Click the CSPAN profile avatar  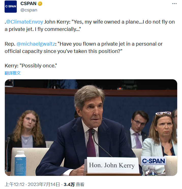point(11,7)
